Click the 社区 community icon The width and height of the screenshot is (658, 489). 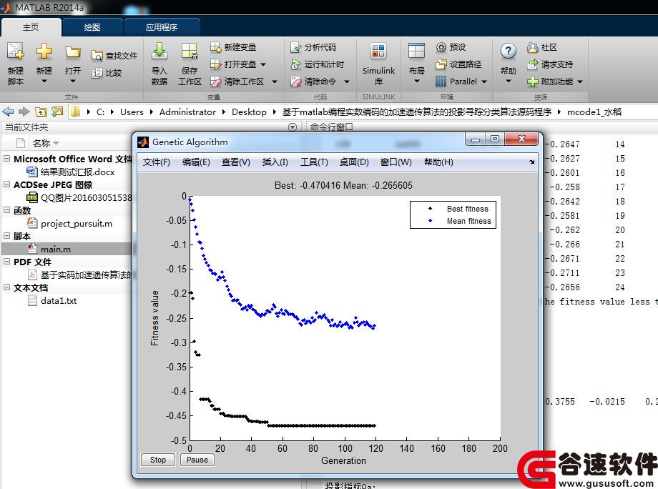533,47
